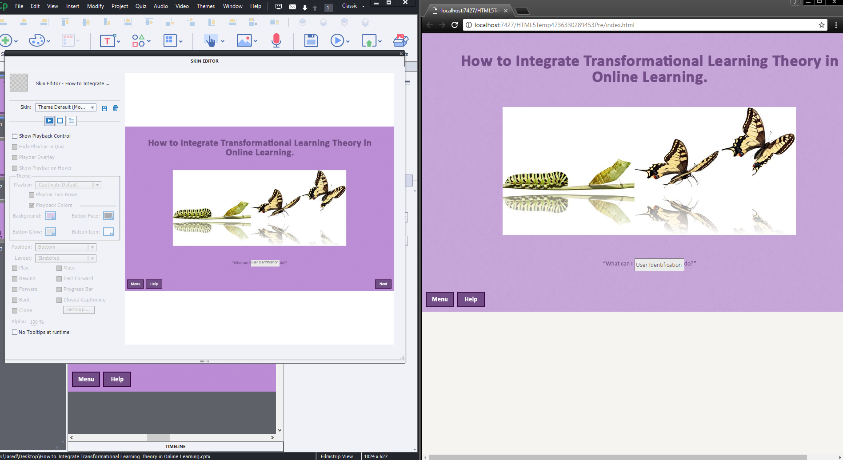Click the Closed Captioning Settings button
The image size is (843, 460).
pyautogui.click(x=79, y=309)
